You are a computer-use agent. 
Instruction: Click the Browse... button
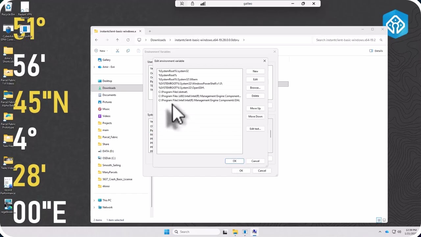(x=255, y=88)
